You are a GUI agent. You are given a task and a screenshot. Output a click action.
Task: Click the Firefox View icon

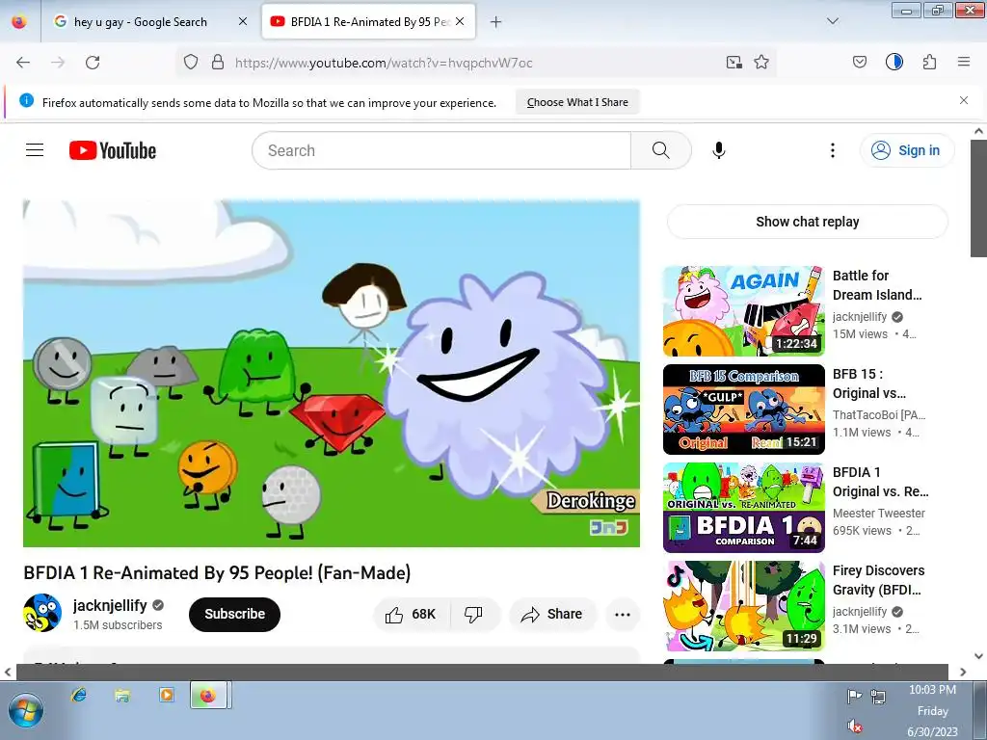tap(19, 21)
